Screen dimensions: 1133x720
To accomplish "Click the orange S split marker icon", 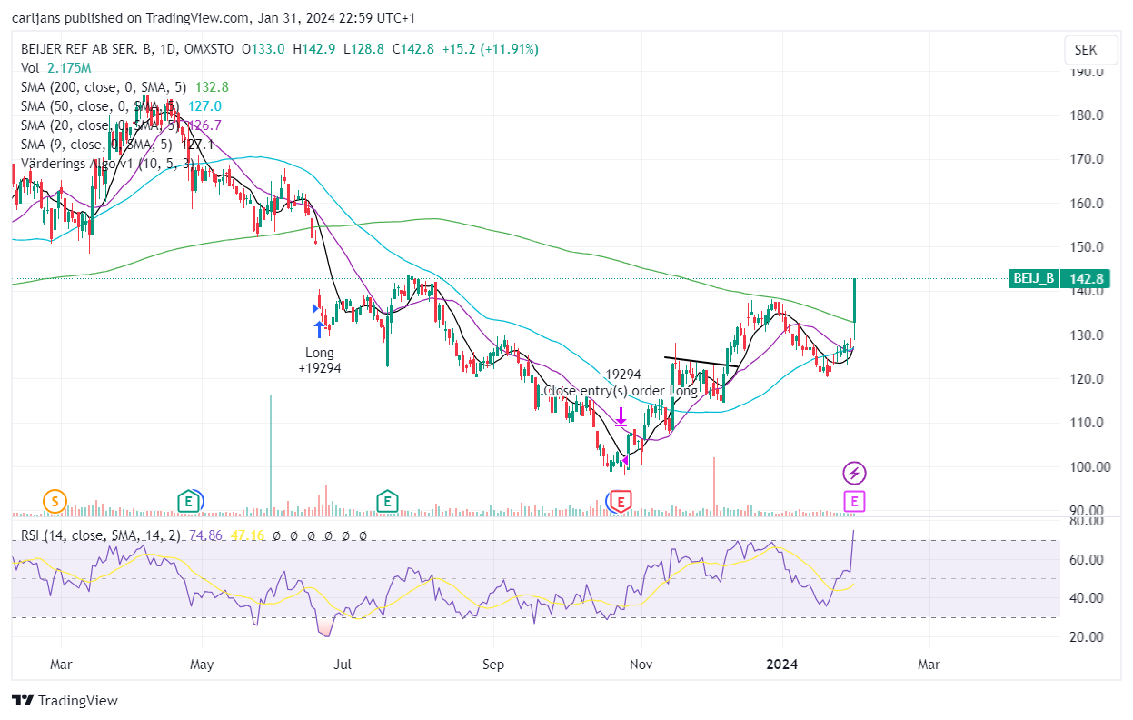I will coord(55,500).
